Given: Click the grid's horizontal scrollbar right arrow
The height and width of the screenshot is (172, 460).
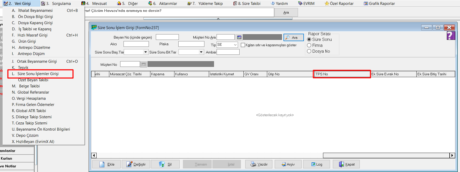Looking at the screenshot, I should tap(452, 155).
